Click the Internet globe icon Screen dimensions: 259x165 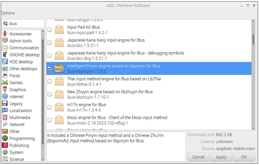coord(5,96)
